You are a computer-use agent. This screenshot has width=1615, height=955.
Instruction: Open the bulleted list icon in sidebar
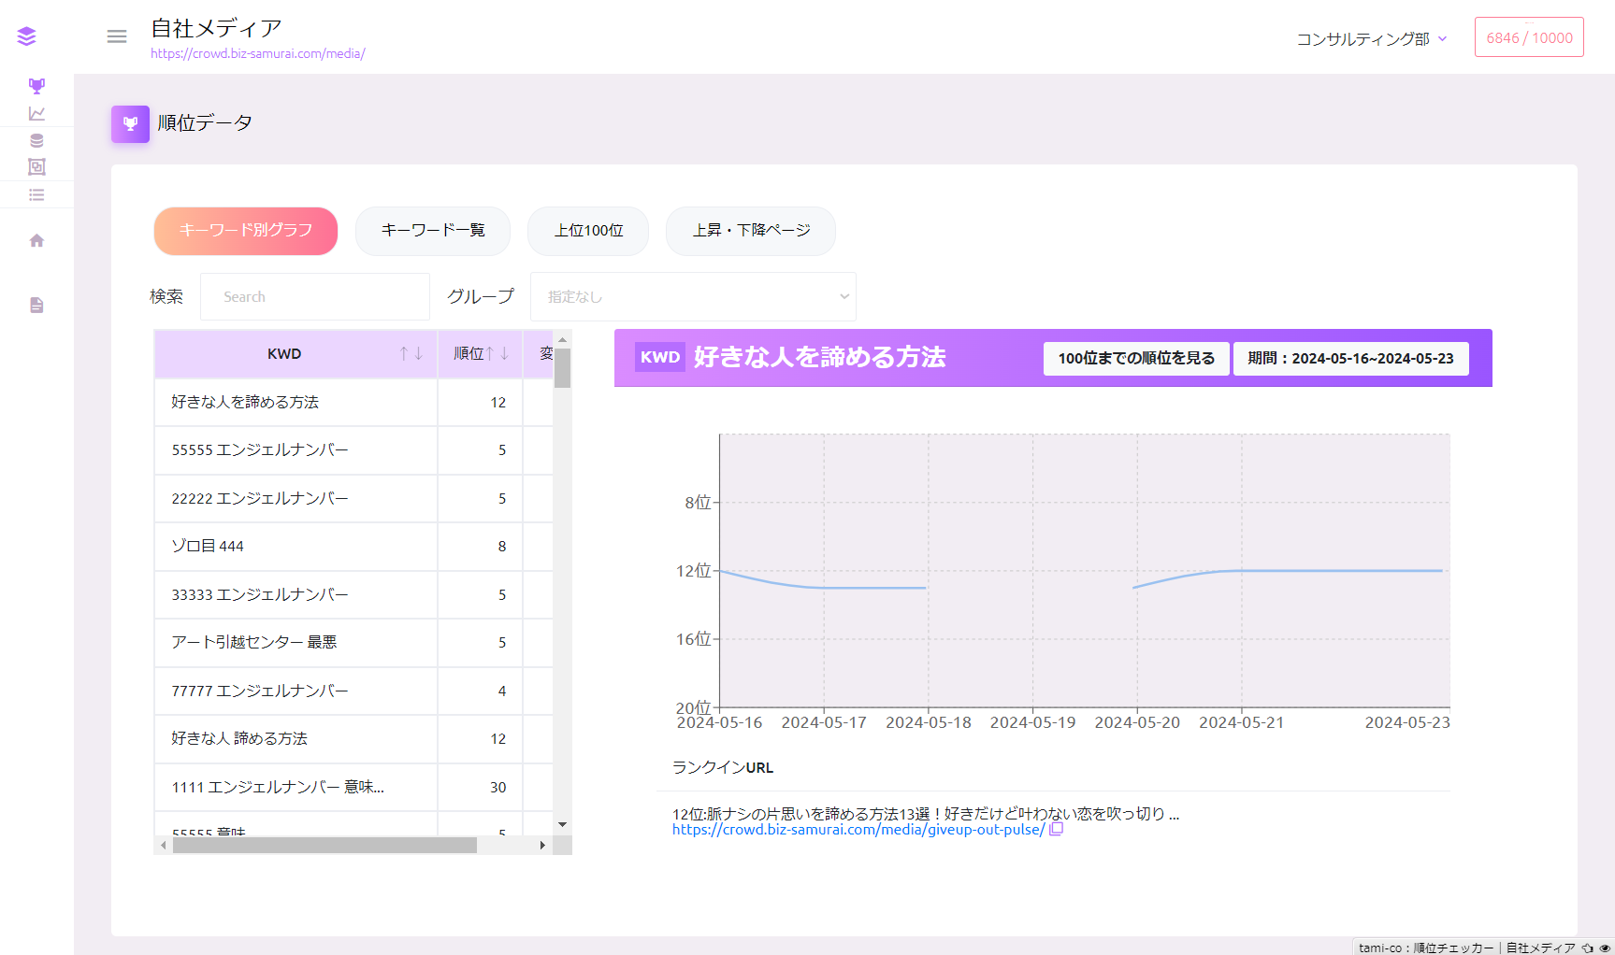(36, 194)
